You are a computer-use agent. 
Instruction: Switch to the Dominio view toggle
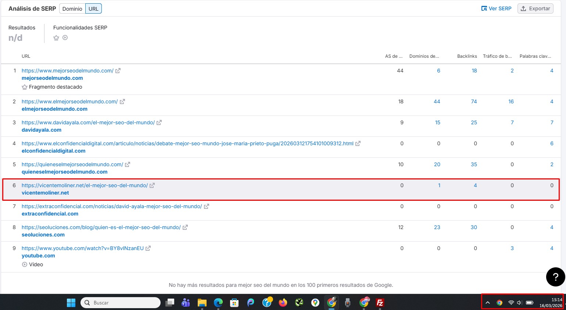tap(72, 8)
